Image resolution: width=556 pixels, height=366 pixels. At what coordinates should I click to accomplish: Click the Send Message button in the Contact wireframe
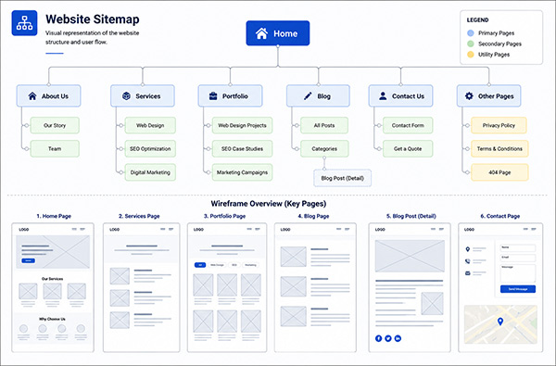(518, 289)
